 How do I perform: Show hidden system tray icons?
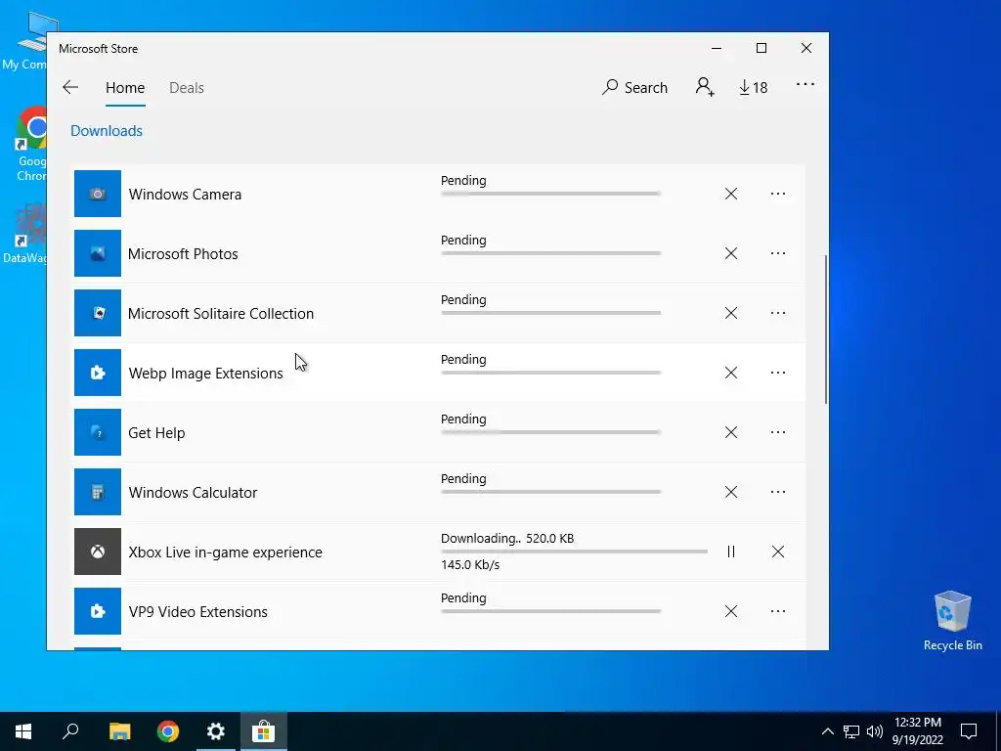[827, 731]
